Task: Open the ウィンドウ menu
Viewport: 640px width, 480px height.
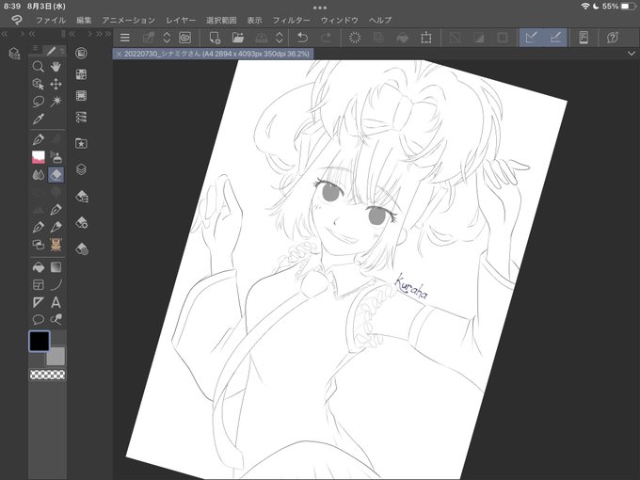Action: pos(340,21)
